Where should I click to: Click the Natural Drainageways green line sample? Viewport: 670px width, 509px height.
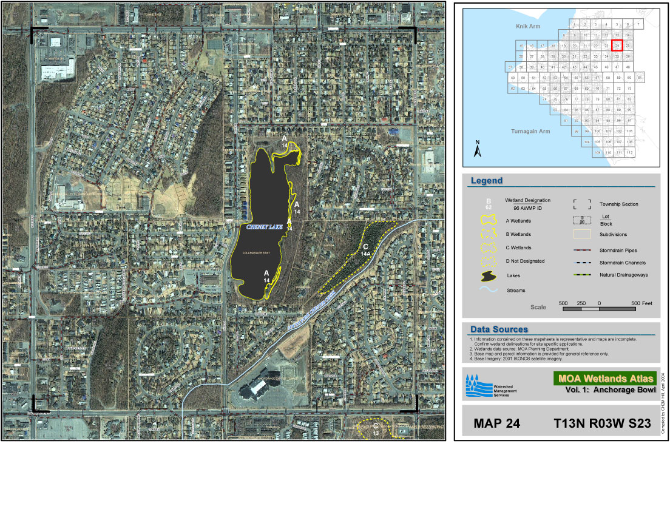pos(583,275)
